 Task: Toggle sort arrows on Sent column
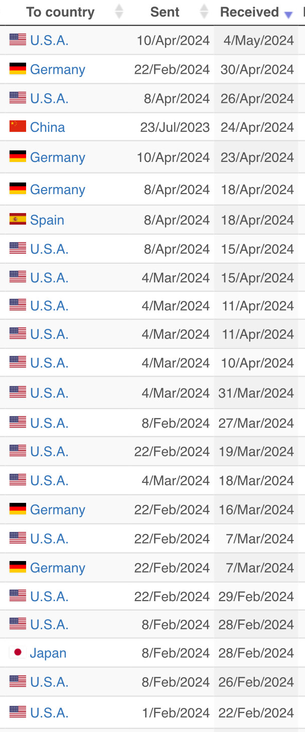pyautogui.click(x=204, y=12)
